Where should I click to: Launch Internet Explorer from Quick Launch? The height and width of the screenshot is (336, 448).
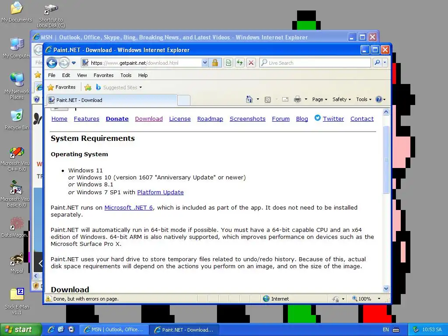tap(51, 329)
